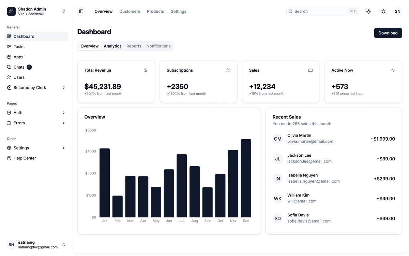Click the Download button

point(388,33)
